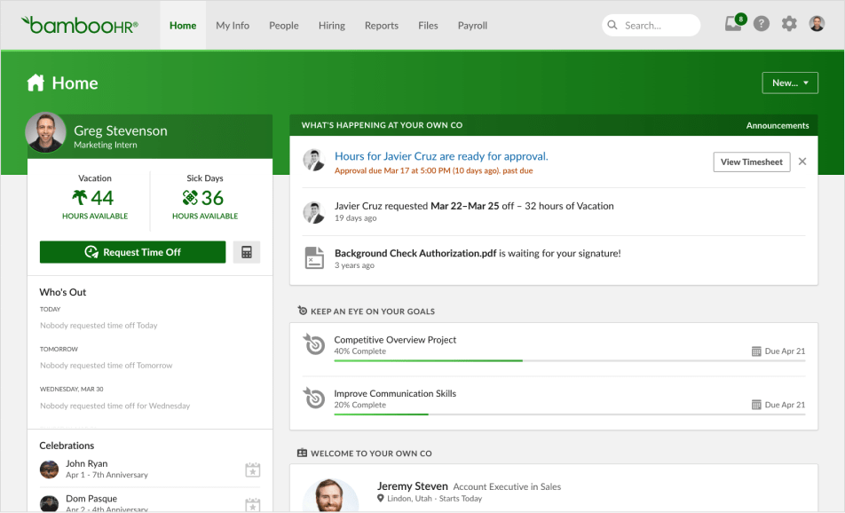The height and width of the screenshot is (513, 845).
Task: Open the user account avatar menu
Action: tap(817, 25)
